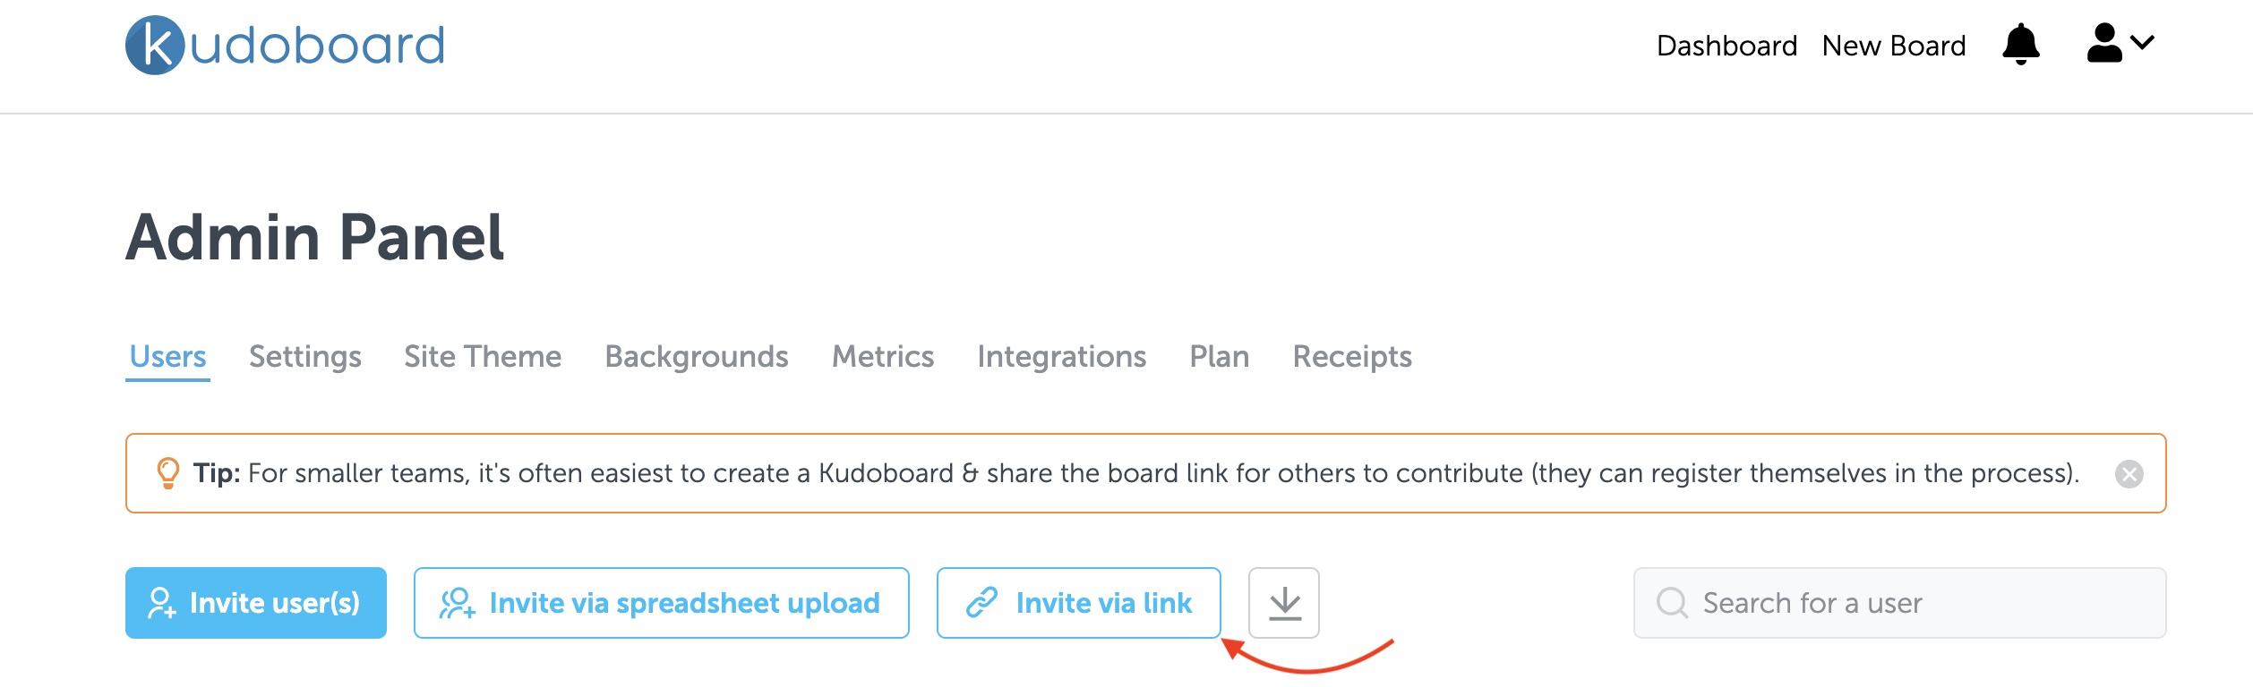Viewport: 2253px width, 687px height.
Task: Open the Plan tab
Action: (1220, 357)
